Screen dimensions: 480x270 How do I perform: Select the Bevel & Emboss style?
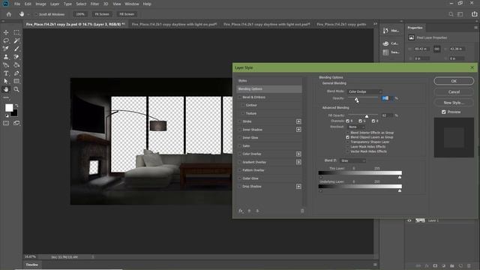tap(253, 97)
